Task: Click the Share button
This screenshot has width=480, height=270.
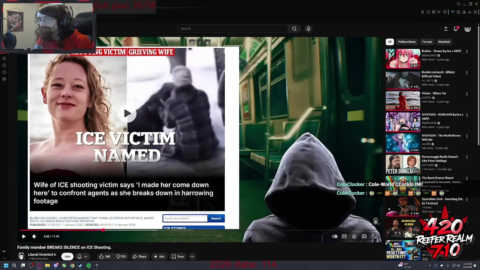Action: pos(139,256)
